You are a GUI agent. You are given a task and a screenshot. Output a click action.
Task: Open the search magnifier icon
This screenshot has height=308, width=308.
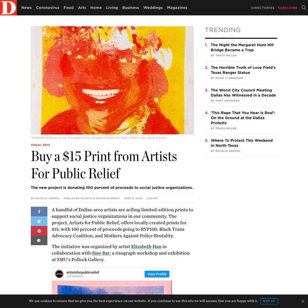click(303, 7)
